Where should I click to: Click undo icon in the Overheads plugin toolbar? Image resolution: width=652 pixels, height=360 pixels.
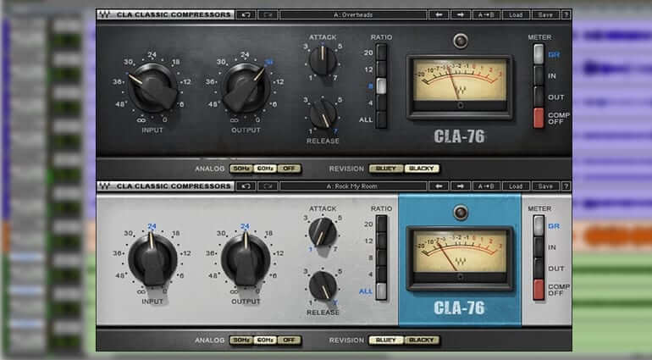[x=246, y=14]
